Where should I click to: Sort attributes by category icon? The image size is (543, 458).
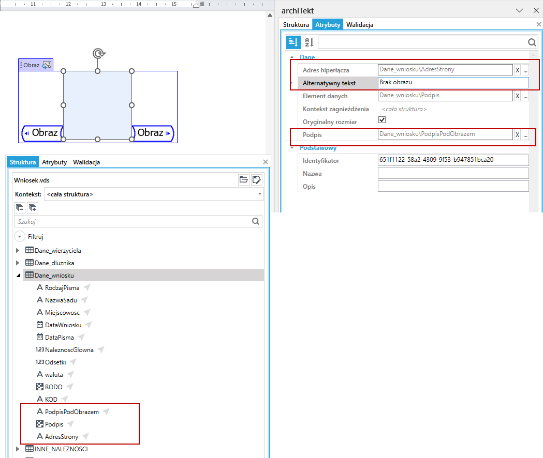point(293,42)
